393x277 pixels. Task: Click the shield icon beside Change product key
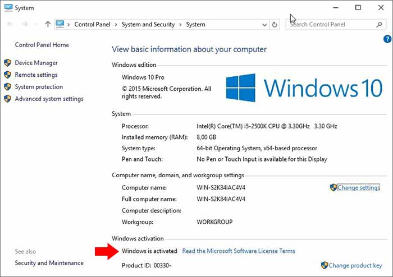[325, 265]
